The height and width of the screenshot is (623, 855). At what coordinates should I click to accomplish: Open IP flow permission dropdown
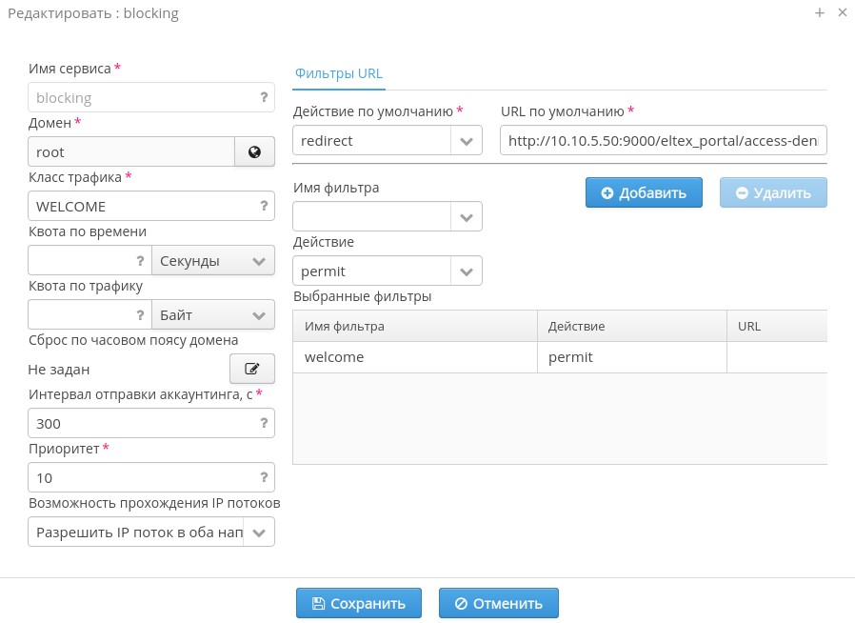click(260, 532)
